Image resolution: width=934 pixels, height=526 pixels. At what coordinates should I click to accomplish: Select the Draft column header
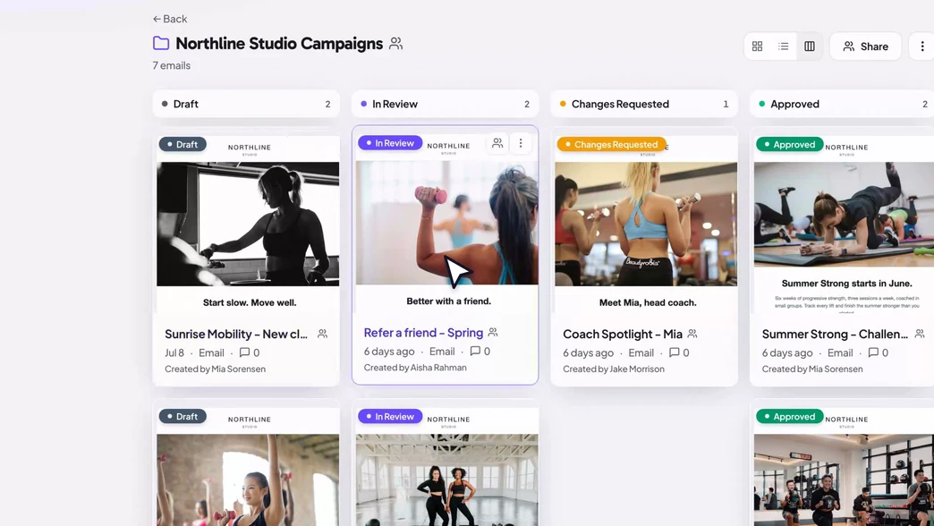click(246, 104)
